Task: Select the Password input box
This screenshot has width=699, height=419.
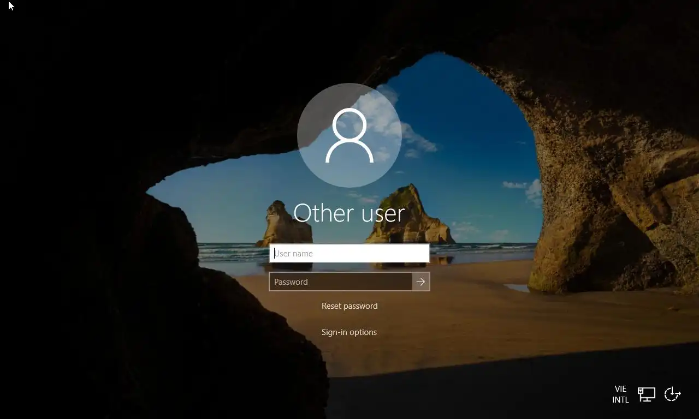Action: (x=341, y=282)
